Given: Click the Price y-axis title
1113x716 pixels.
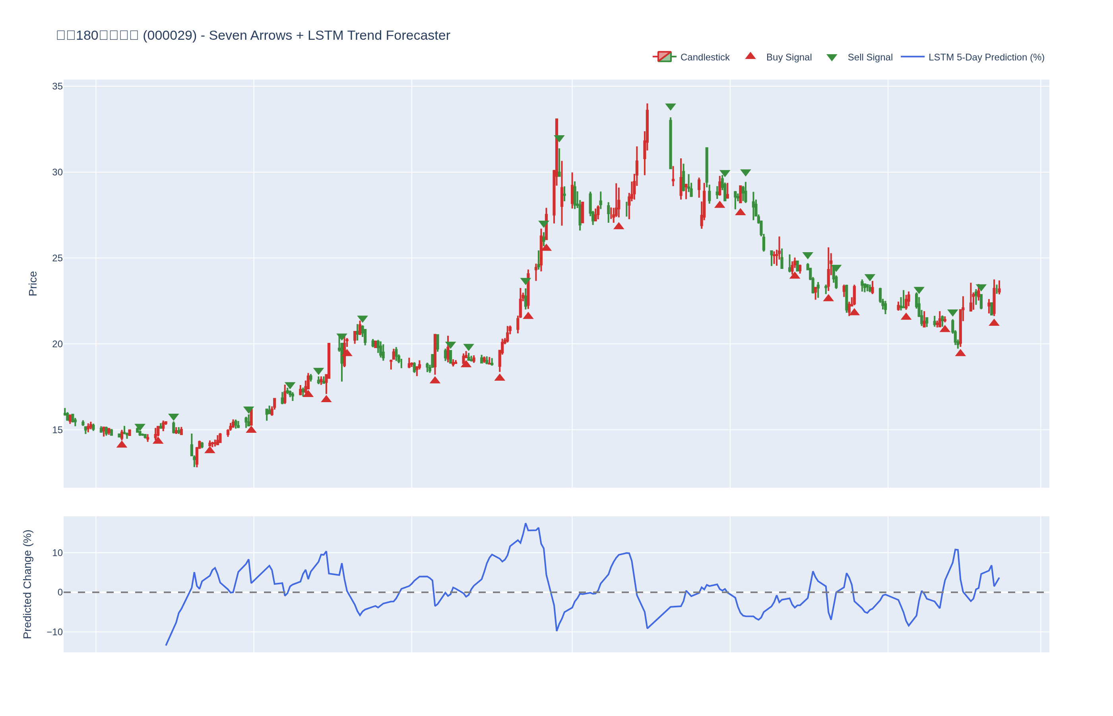Looking at the screenshot, I should click(x=33, y=284).
